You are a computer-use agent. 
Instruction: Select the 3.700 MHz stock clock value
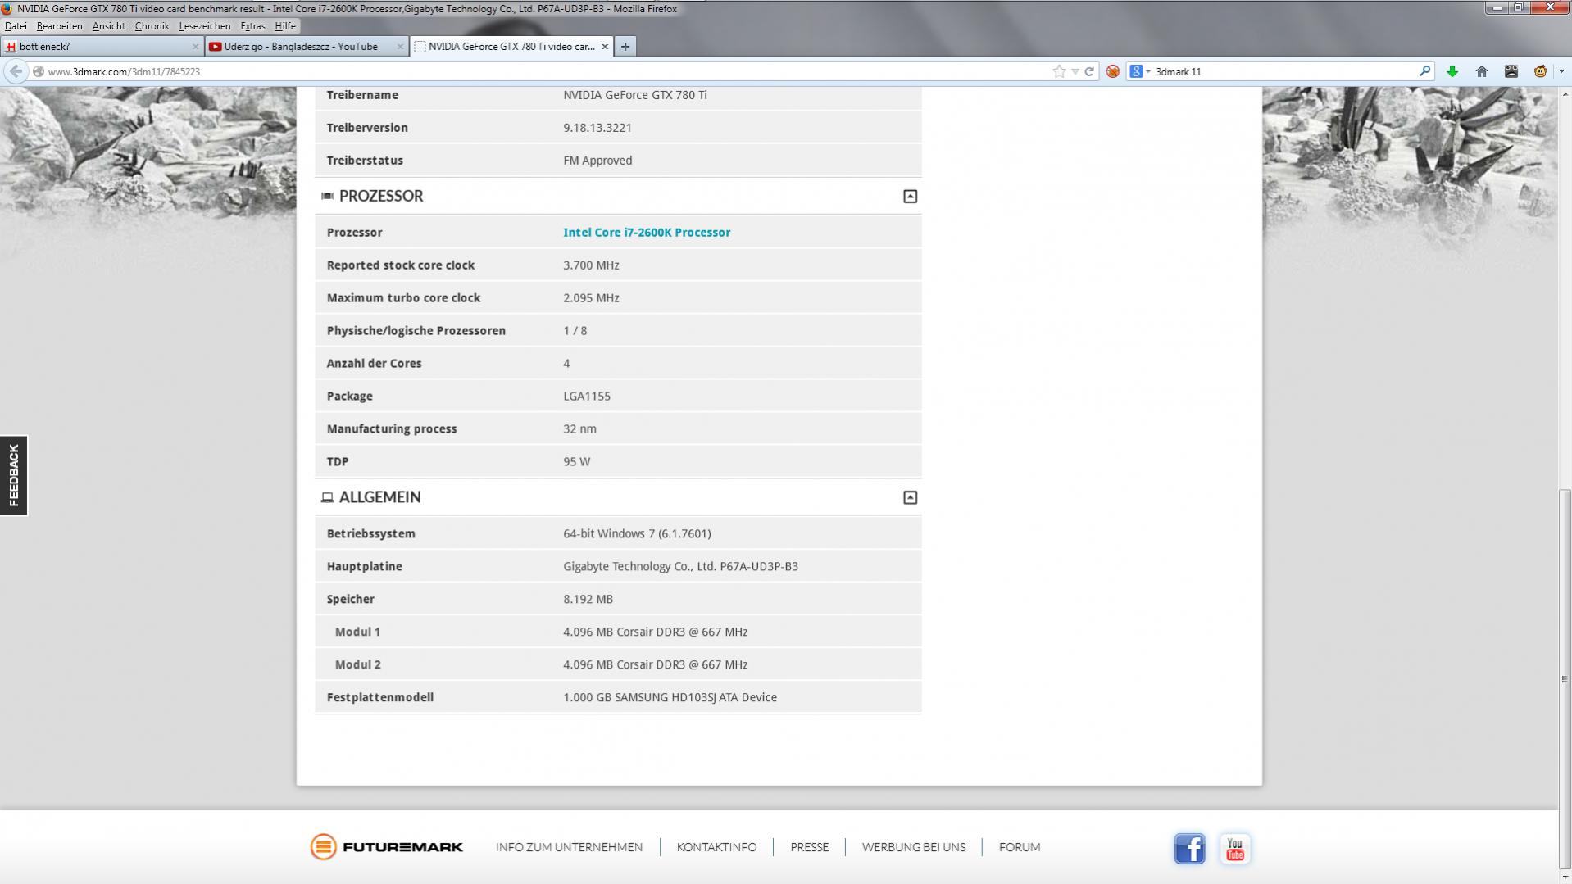[x=591, y=265]
